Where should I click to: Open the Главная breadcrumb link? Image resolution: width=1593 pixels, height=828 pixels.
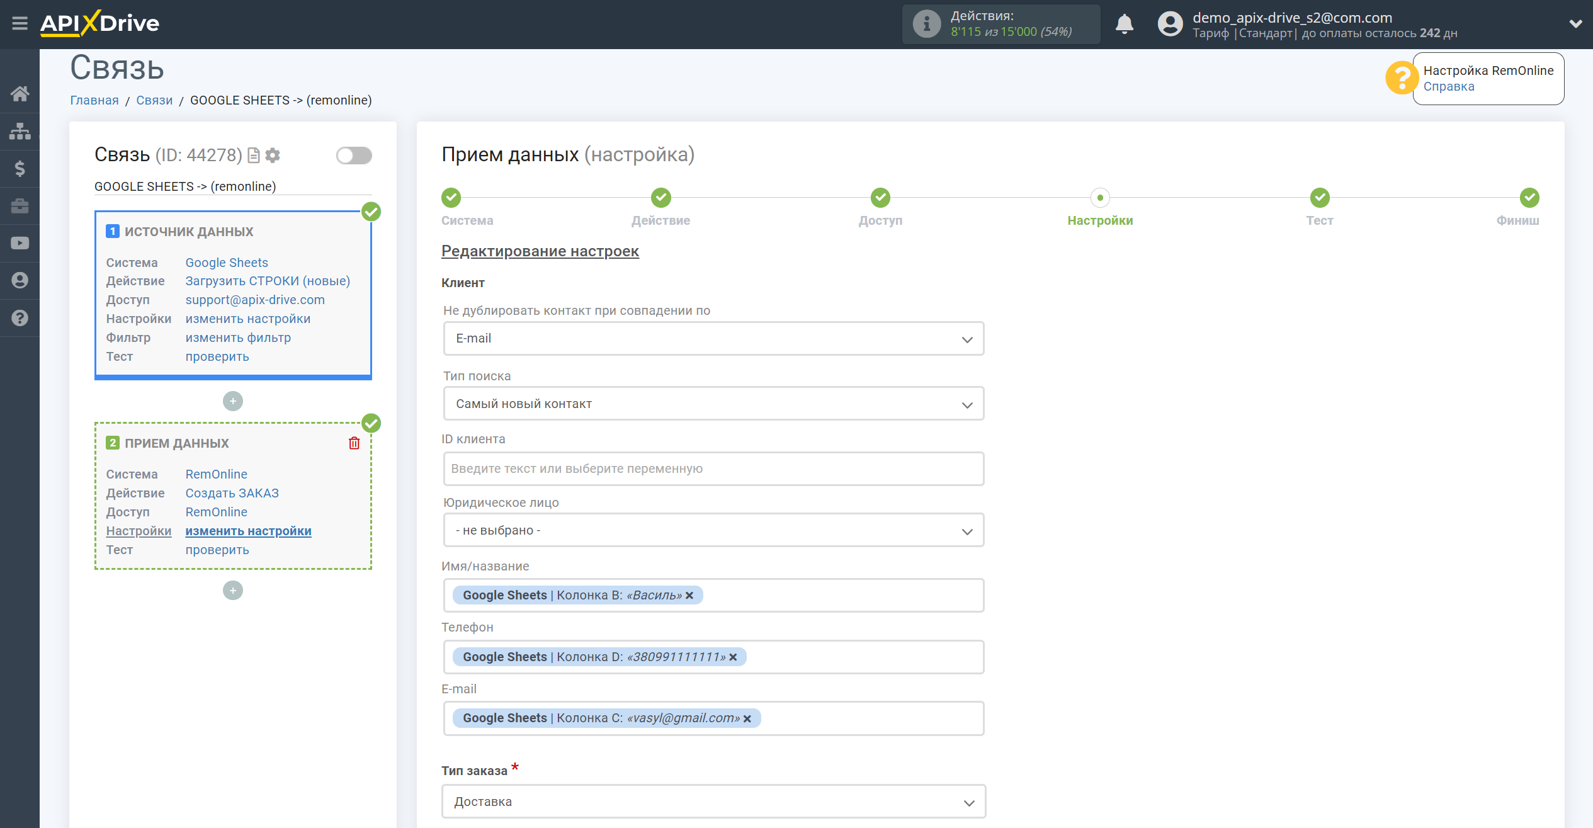(x=94, y=100)
